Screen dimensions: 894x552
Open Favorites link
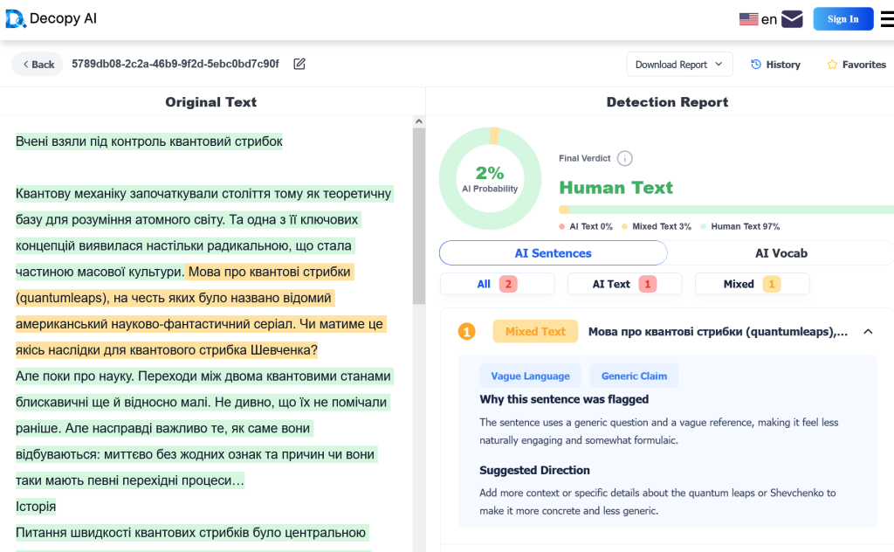856,65
